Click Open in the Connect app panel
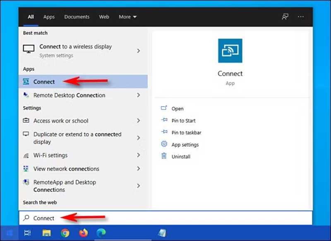Image resolution: width=331 pixels, height=241 pixels. pyautogui.click(x=177, y=109)
